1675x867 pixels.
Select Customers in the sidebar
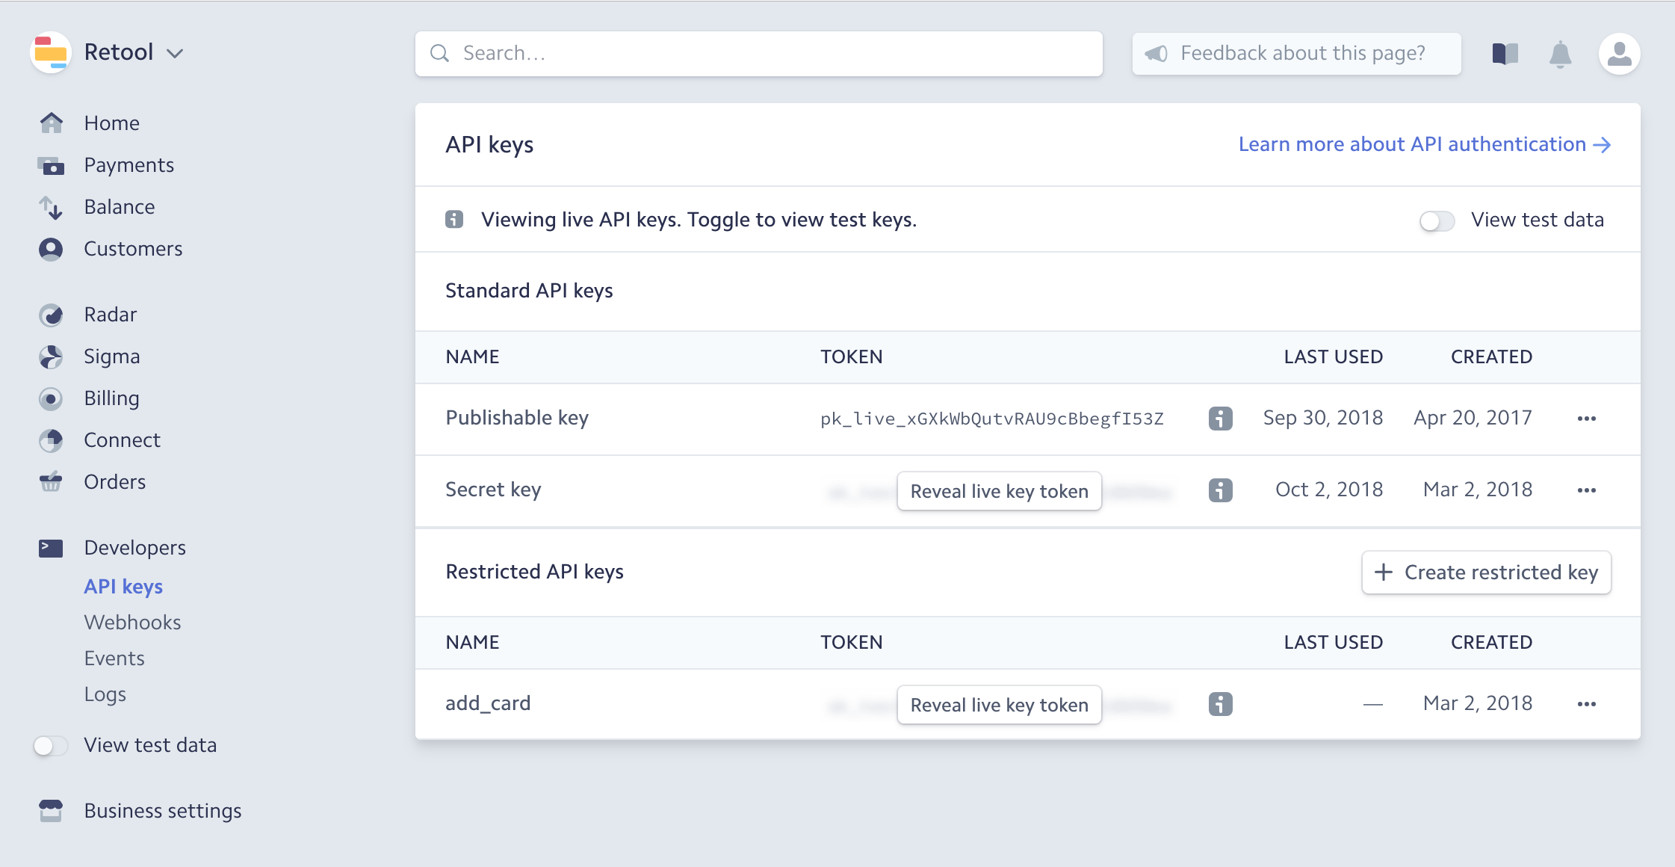click(x=133, y=249)
